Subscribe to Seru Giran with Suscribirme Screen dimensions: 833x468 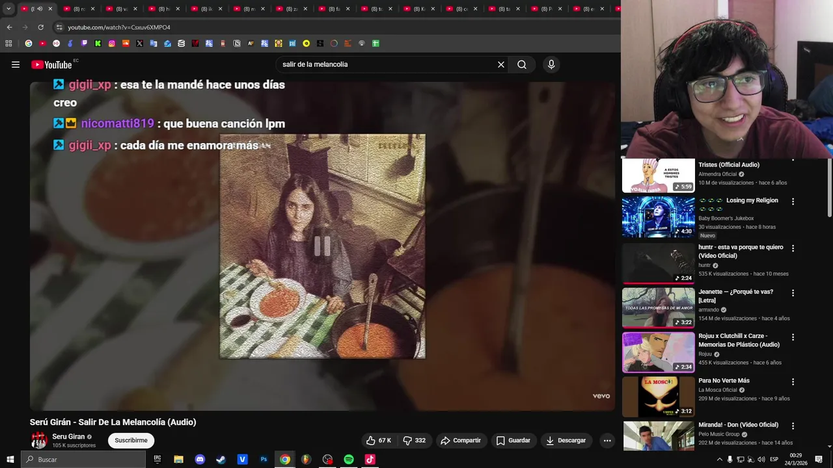pos(131,440)
